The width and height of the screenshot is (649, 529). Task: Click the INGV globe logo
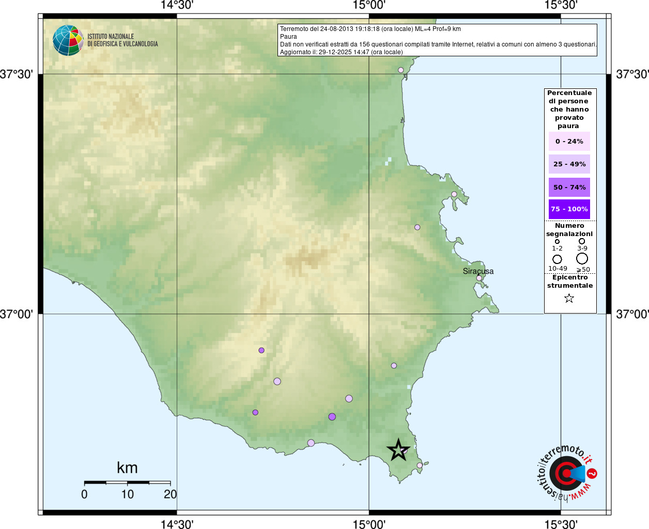point(68,40)
